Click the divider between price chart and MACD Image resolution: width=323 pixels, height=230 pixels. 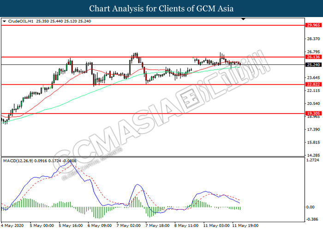click(x=153, y=157)
